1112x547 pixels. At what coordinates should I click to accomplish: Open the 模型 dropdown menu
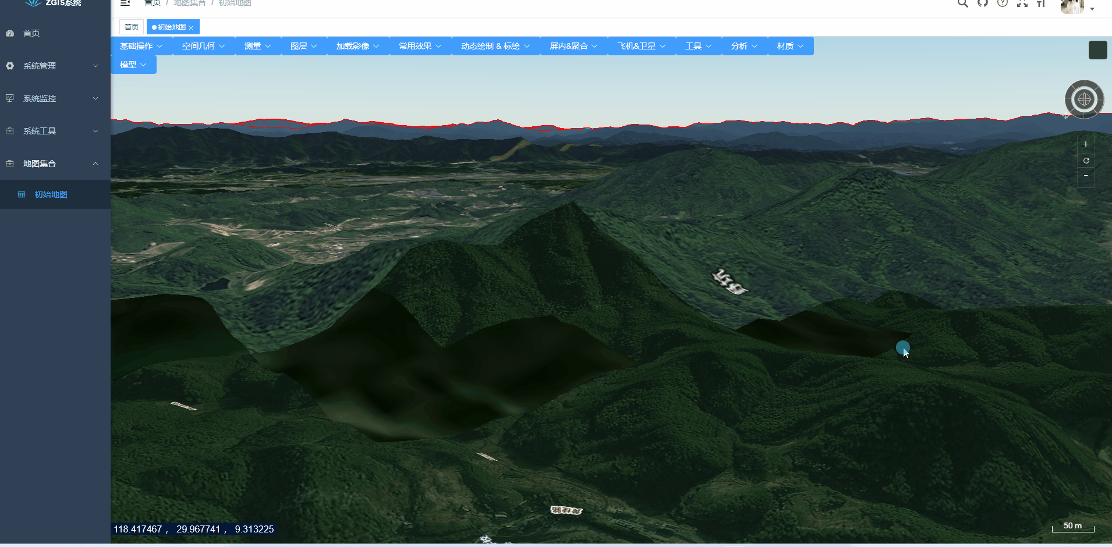[x=133, y=65]
